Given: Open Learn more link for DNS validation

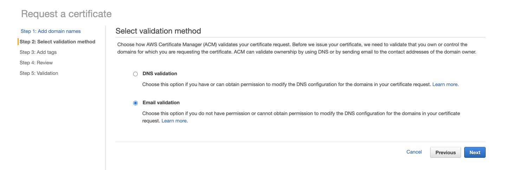Looking at the screenshot, I should (x=445, y=84).
